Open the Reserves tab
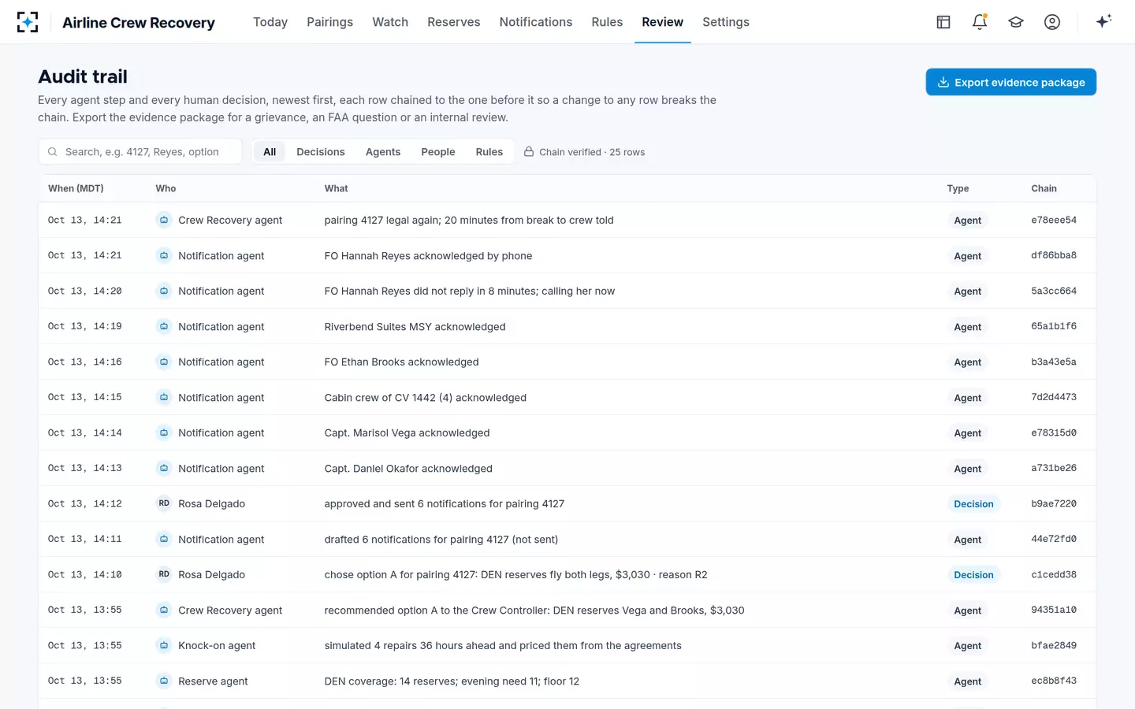The width and height of the screenshot is (1135, 709). tap(454, 22)
